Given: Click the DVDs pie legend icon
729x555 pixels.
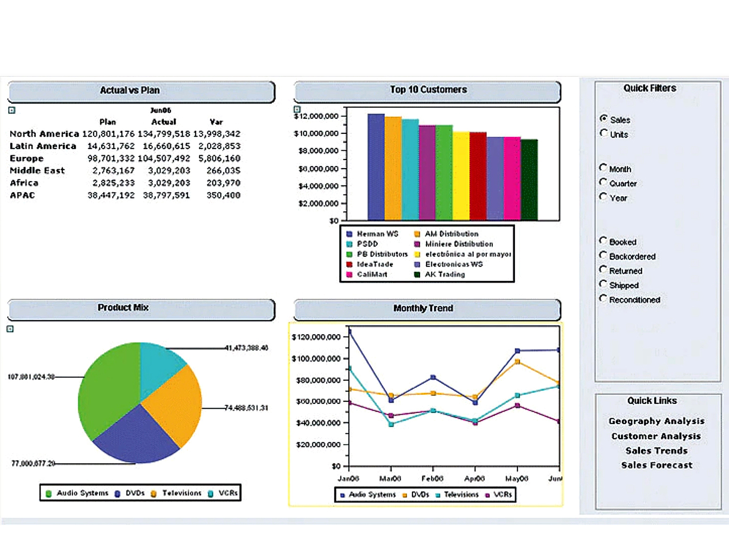Looking at the screenshot, I should tap(118, 493).
